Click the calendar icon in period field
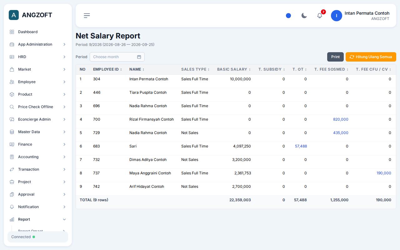Screen dimensions: 400x250 tap(139, 57)
